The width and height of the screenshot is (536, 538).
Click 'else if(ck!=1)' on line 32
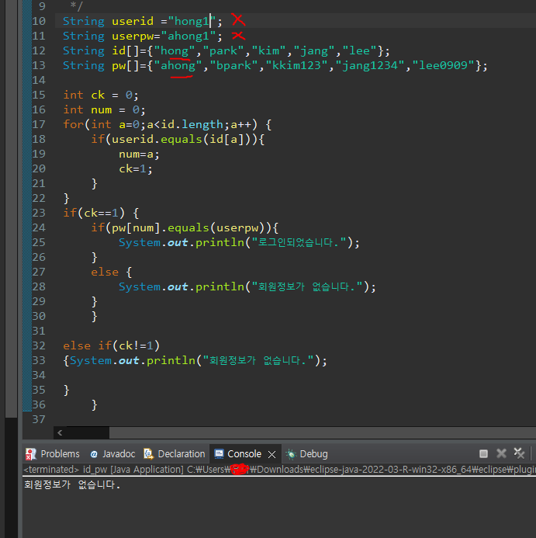tap(112, 345)
